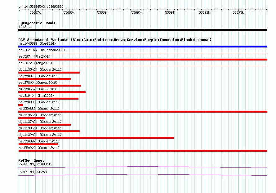Click the Cytogenetic Bands track title
276x193 pixels.
coord(37,23)
